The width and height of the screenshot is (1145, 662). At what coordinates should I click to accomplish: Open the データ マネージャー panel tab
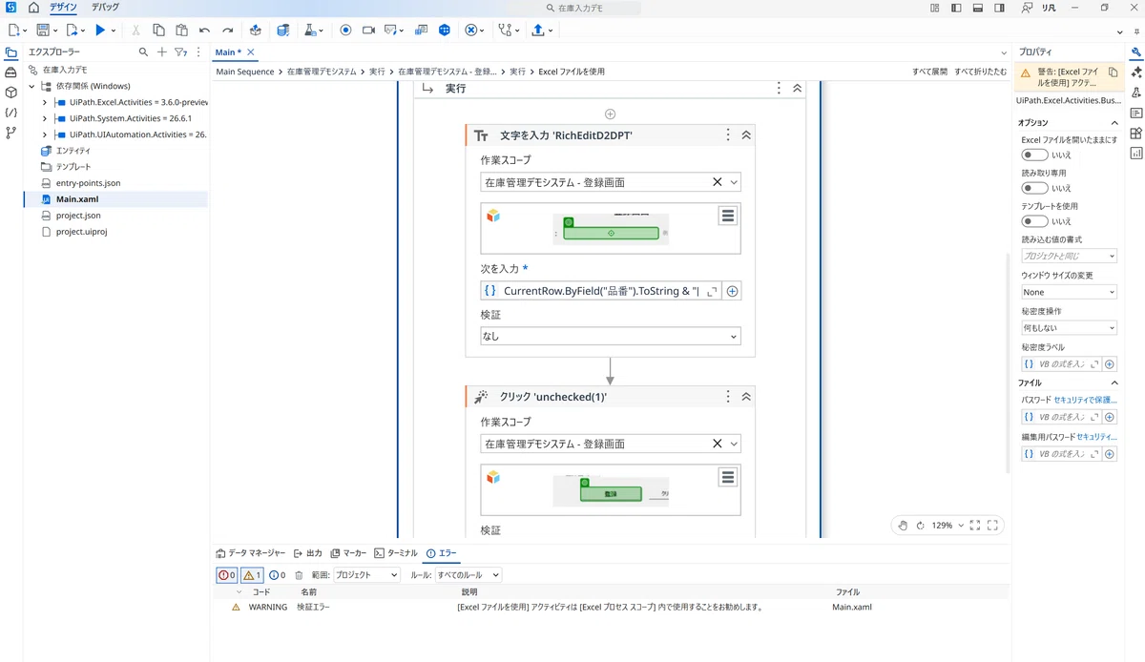[250, 553]
